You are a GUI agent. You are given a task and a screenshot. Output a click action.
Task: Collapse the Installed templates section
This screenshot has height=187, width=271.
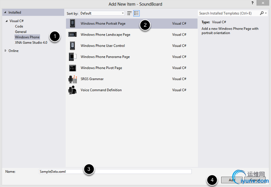coord(5,12)
